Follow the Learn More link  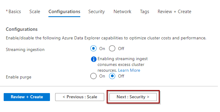coord(129,70)
